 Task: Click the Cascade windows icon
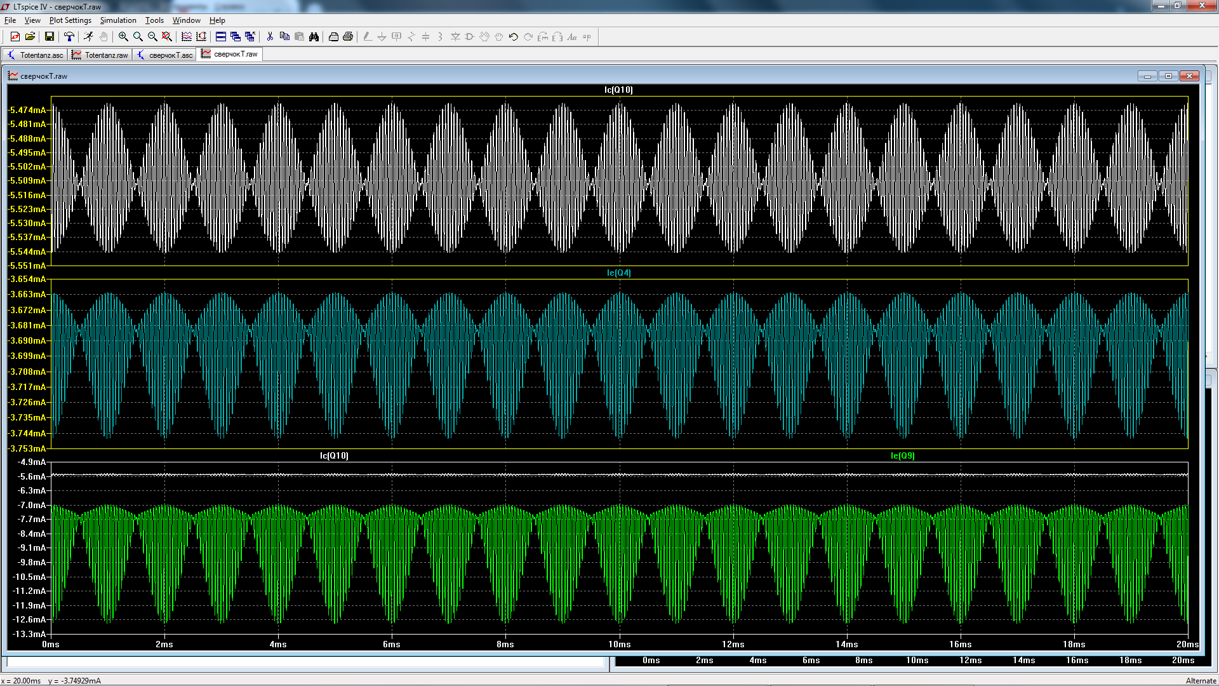pyautogui.click(x=236, y=37)
